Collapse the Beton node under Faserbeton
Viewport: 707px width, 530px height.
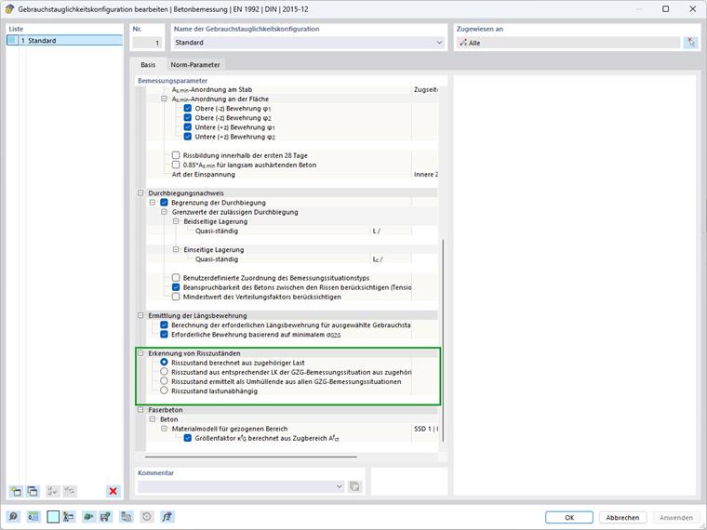tap(153, 419)
